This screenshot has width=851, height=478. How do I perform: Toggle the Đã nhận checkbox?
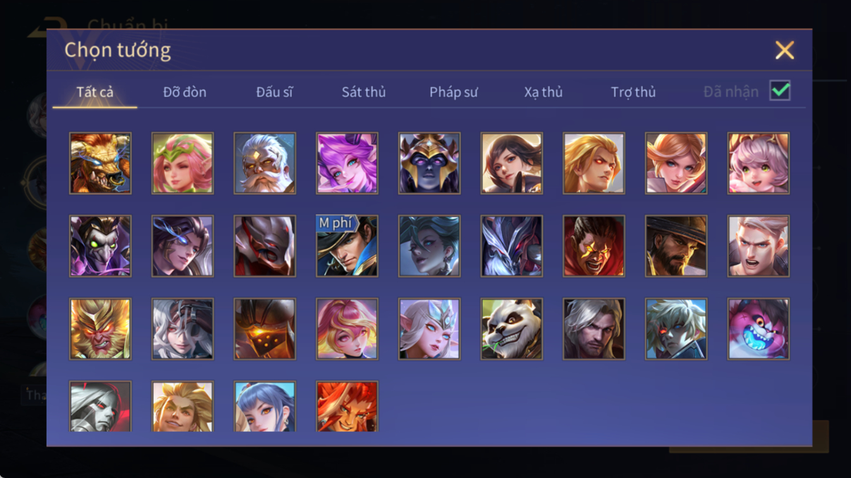coord(780,91)
